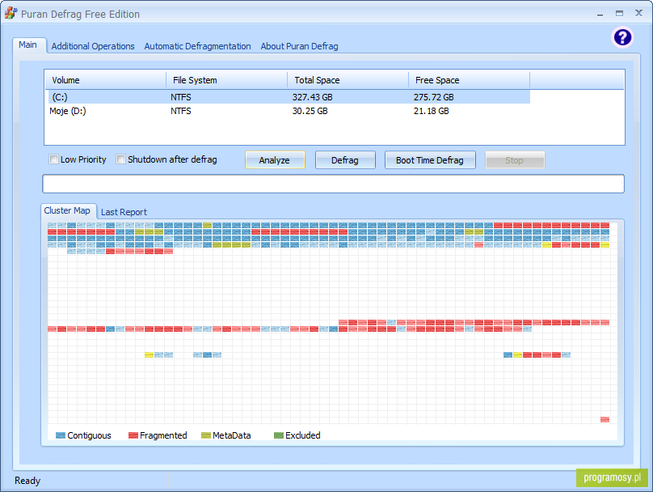653x492 pixels.
Task: Minimize the Puran Defrag window
Action: (x=600, y=14)
